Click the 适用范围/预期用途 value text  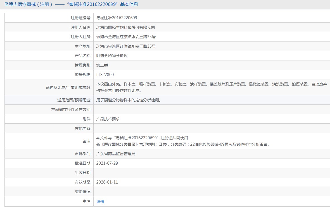point(129,100)
